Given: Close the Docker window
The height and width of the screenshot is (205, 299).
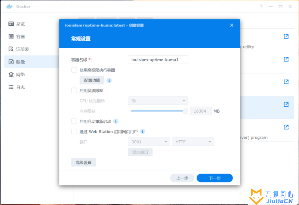Looking at the screenshot, I should pyautogui.click(x=290, y=6).
